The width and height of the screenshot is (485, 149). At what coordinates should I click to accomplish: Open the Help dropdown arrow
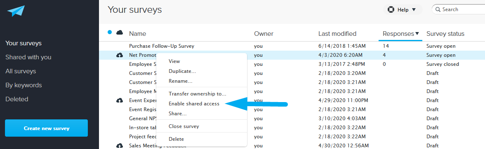(x=414, y=10)
